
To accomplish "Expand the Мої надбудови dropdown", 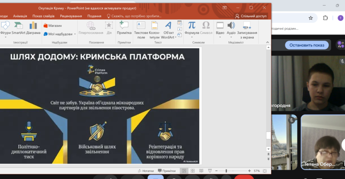I will [75, 34].
